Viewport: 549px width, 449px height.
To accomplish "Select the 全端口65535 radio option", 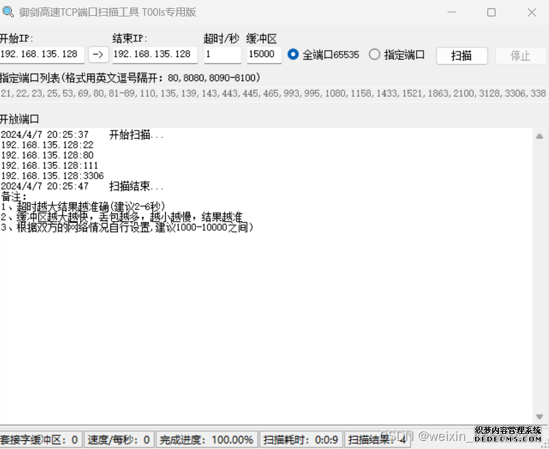I will (x=293, y=55).
